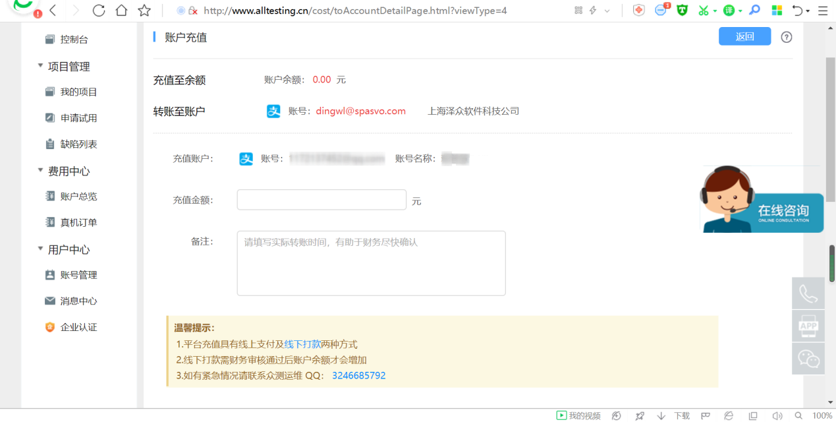
Task: Follow the 线下打款 link
Action: click(x=302, y=344)
